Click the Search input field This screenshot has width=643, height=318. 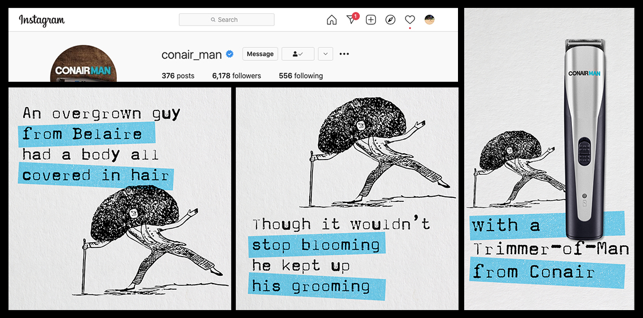tap(227, 20)
